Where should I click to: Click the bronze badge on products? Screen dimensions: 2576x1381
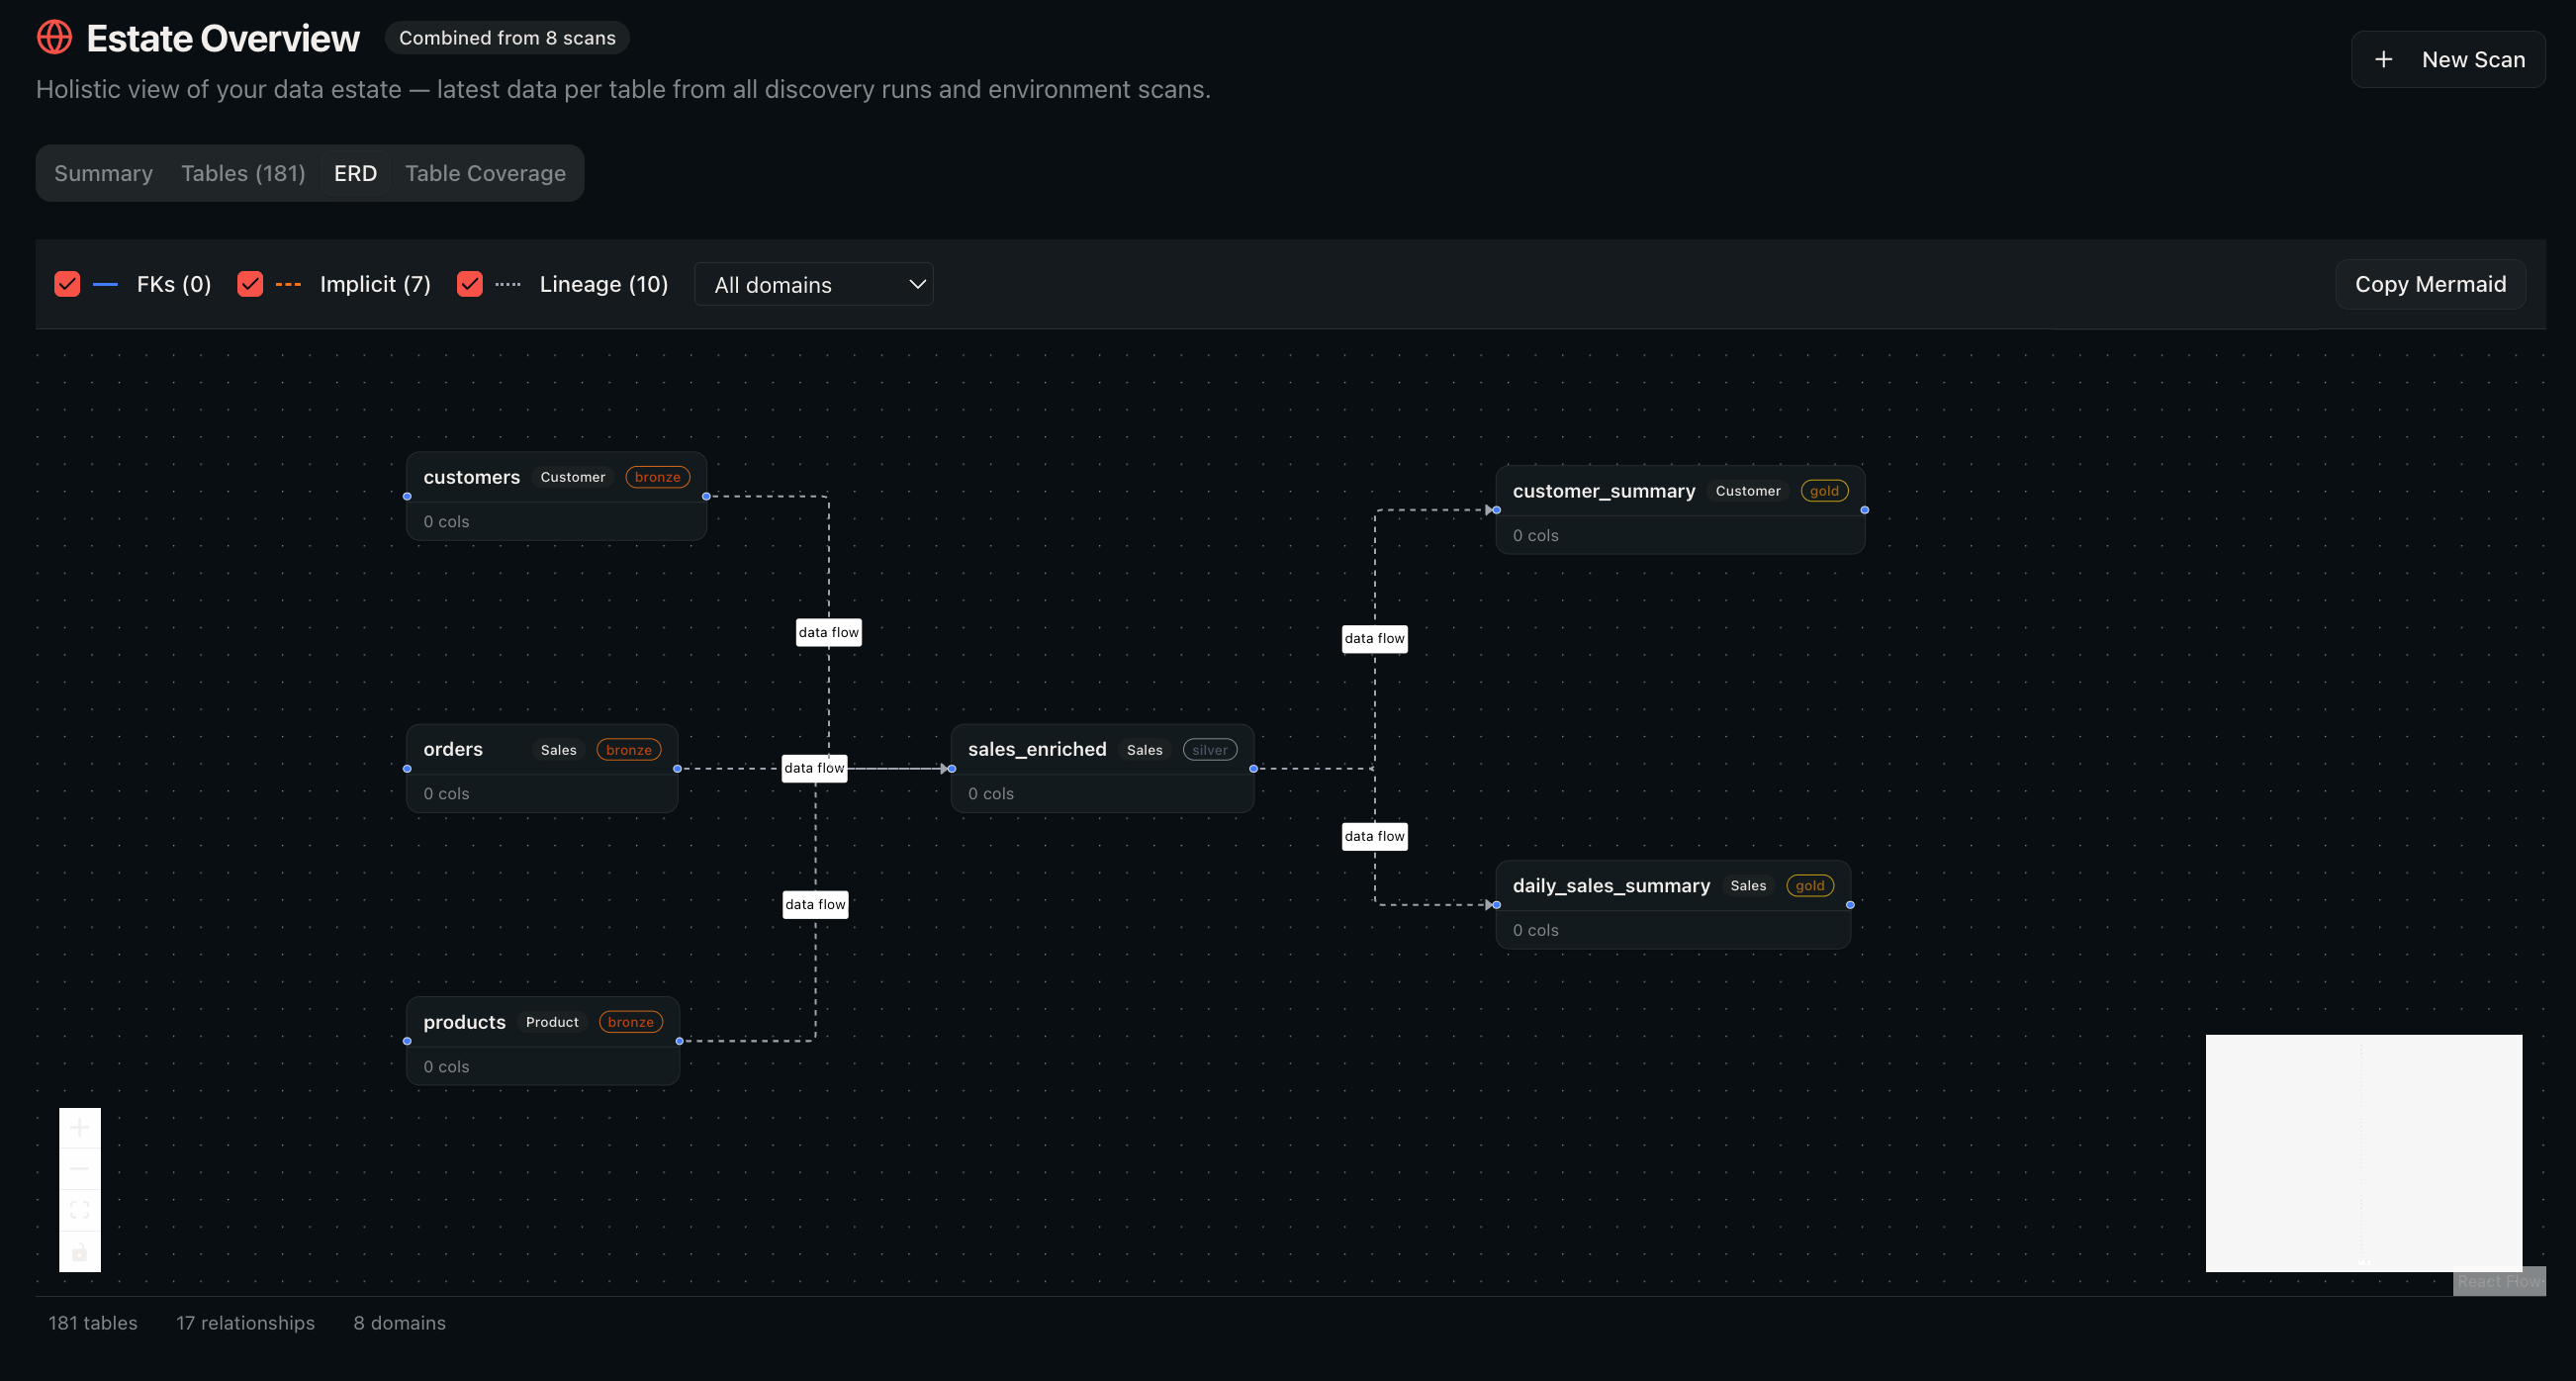(630, 1022)
